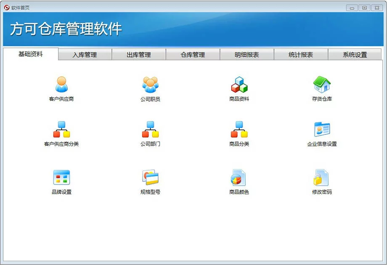The image size is (387, 265).
Task: Switch to the 出库管理 tab
Action: [139, 55]
